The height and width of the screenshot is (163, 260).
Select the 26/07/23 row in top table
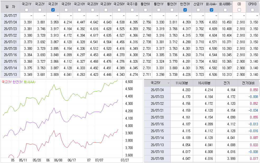tap(130, 29)
